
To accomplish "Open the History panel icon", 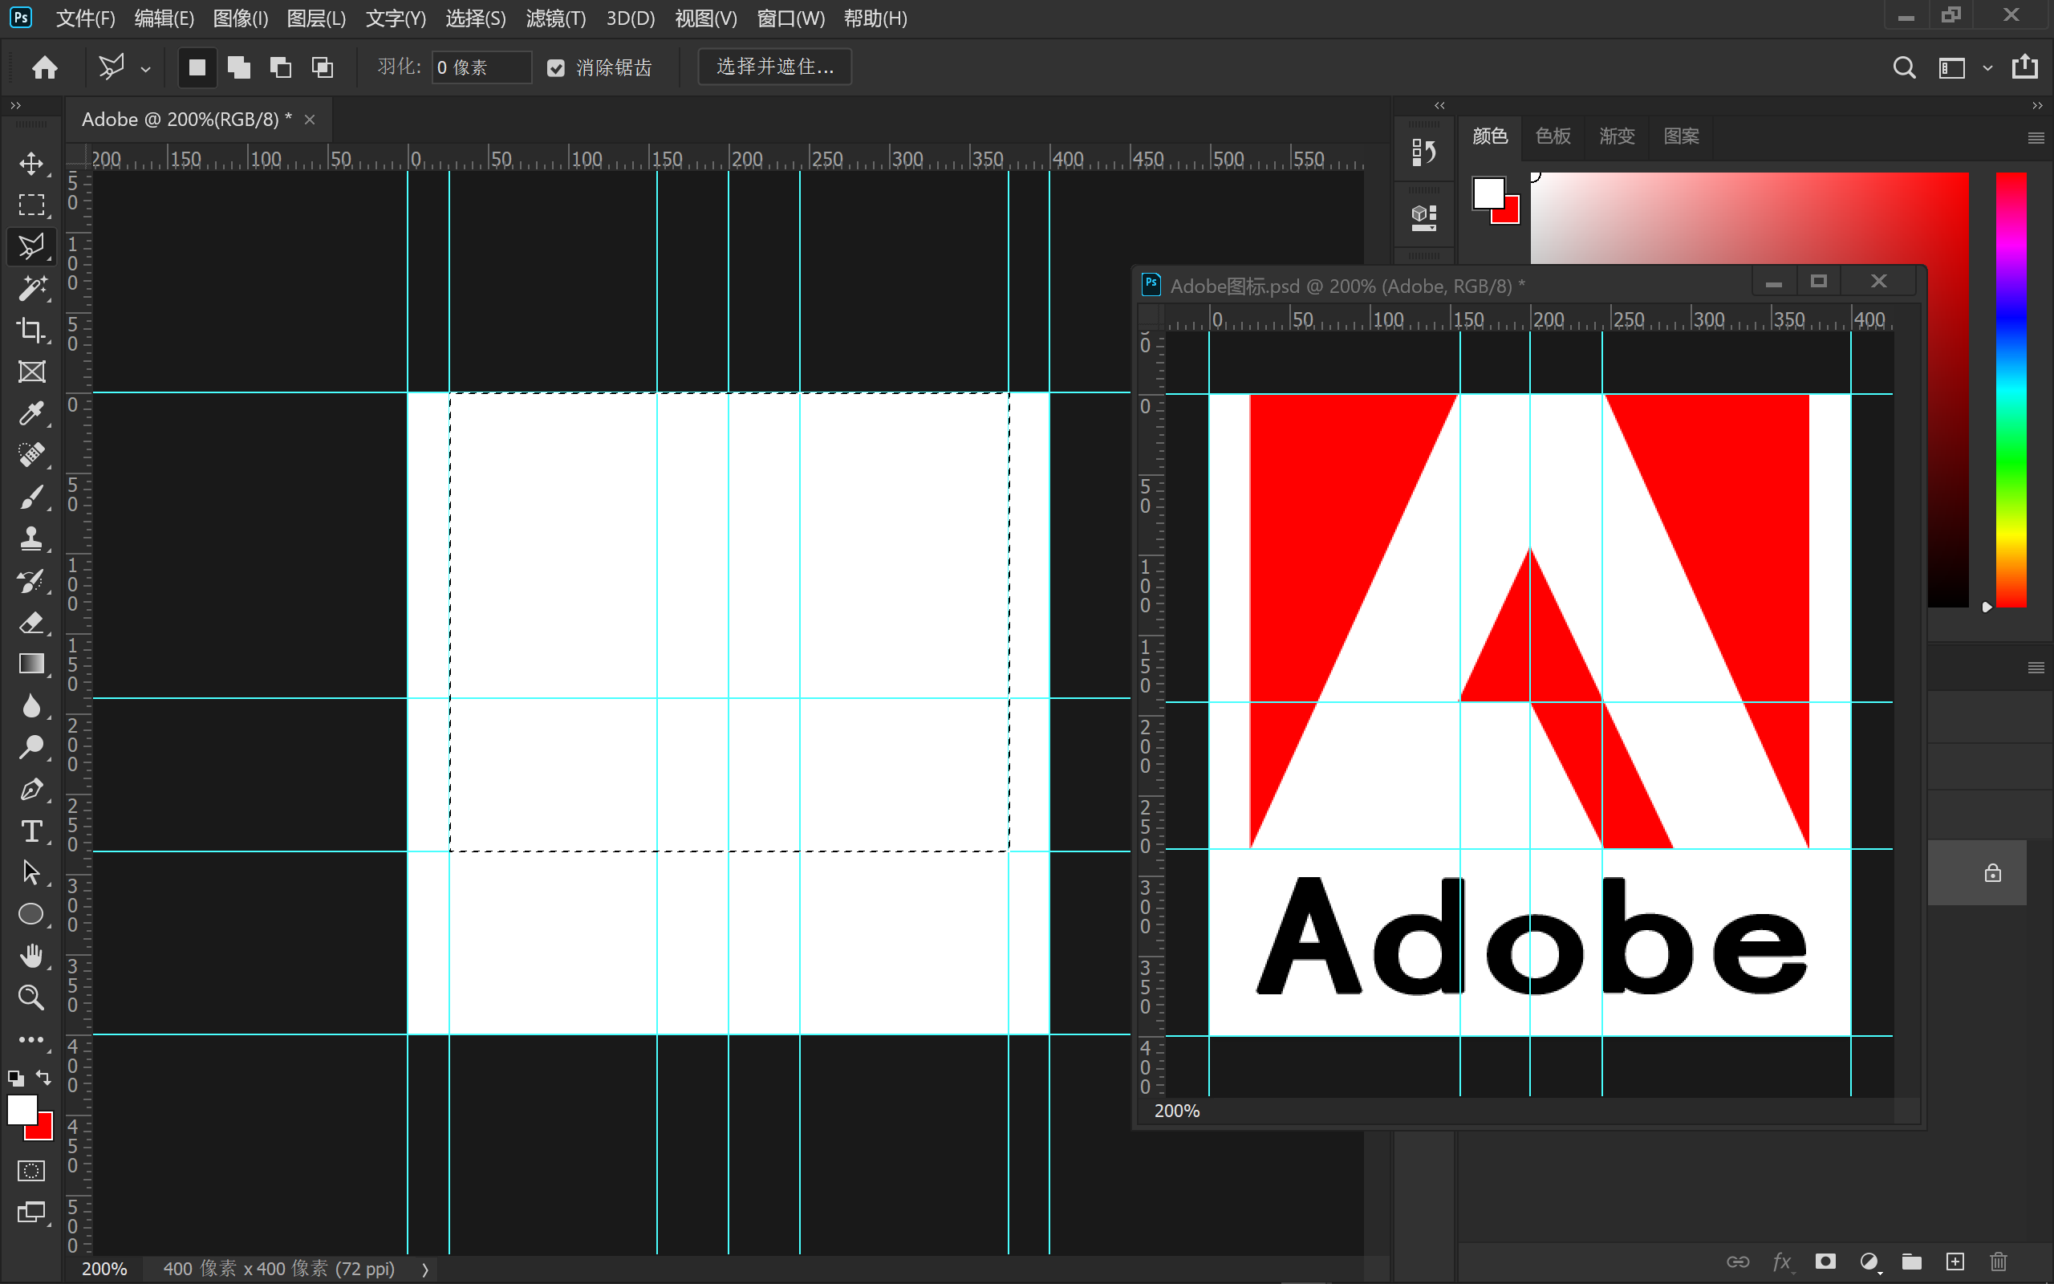I will pyautogui.click(x=1423, y=152).
